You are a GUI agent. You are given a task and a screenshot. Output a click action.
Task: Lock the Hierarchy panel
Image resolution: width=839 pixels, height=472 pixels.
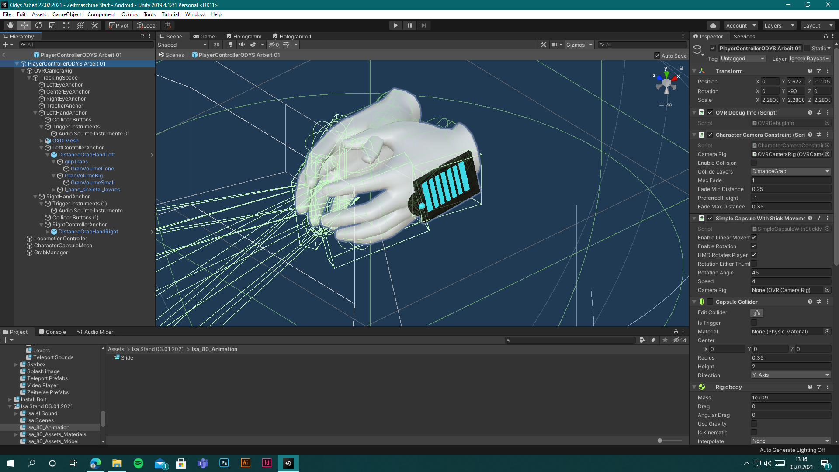coord(142,36)
